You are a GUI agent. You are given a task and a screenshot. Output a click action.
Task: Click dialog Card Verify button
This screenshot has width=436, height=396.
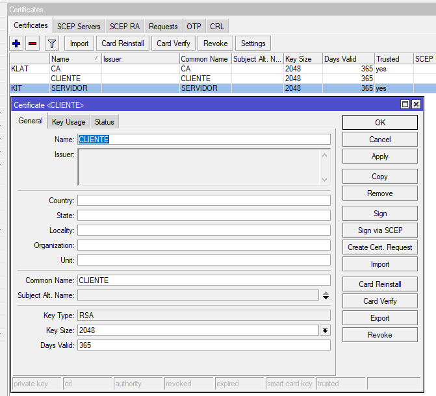coord(380,301)
